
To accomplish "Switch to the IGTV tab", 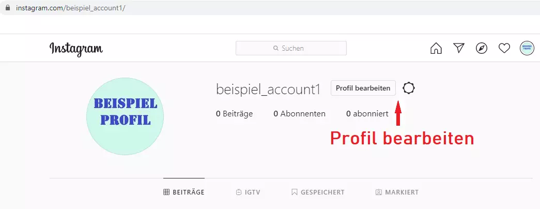I will tap(248, 192).
